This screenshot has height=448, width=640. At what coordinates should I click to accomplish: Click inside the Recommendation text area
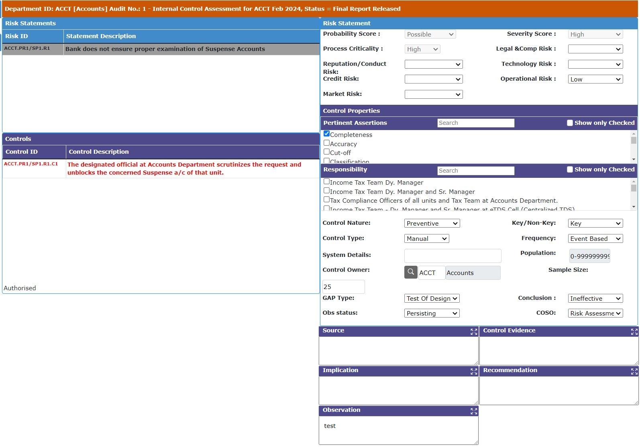tap(559, 390)
